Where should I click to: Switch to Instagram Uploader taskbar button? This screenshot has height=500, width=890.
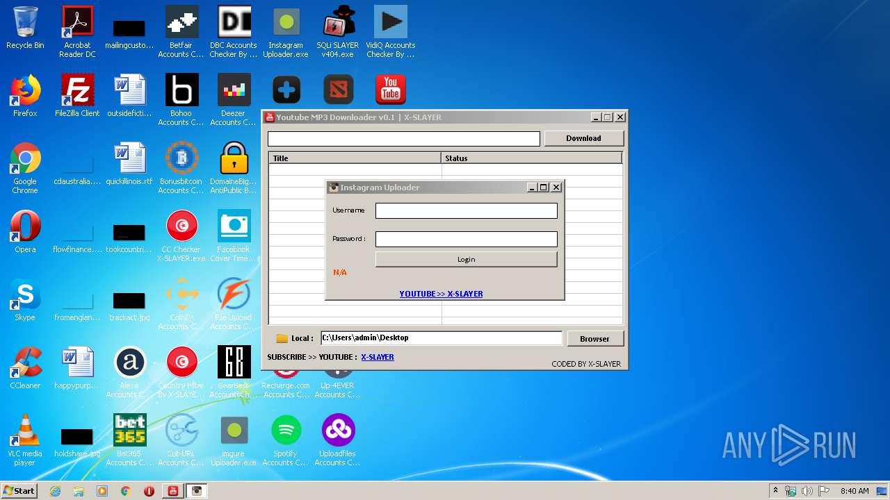(x=197, y=491)
